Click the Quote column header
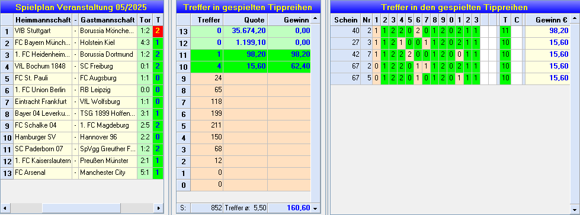The width and height of the screenshot is (580, 215). tap(245, 19)
